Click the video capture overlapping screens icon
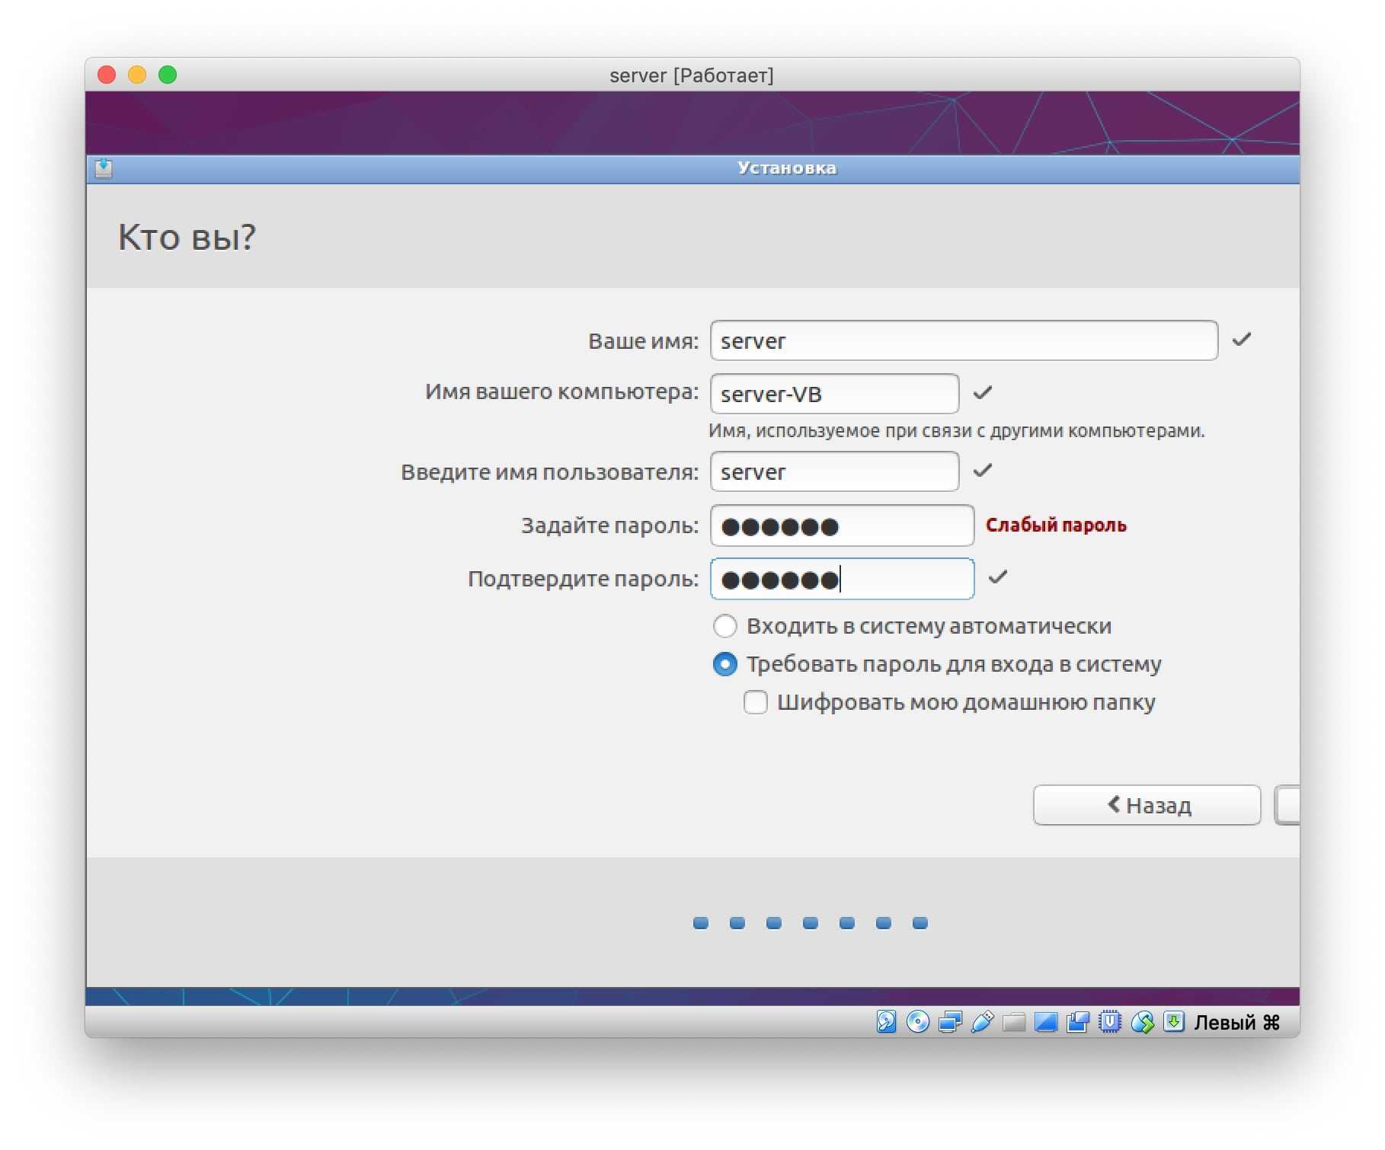 [x=1078, y=1022]
